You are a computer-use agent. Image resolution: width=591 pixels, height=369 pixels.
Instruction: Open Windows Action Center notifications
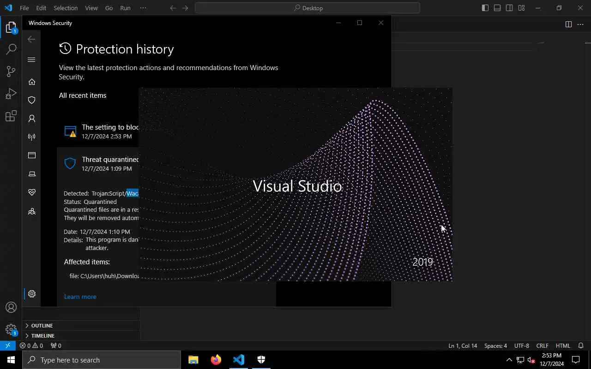576,360
